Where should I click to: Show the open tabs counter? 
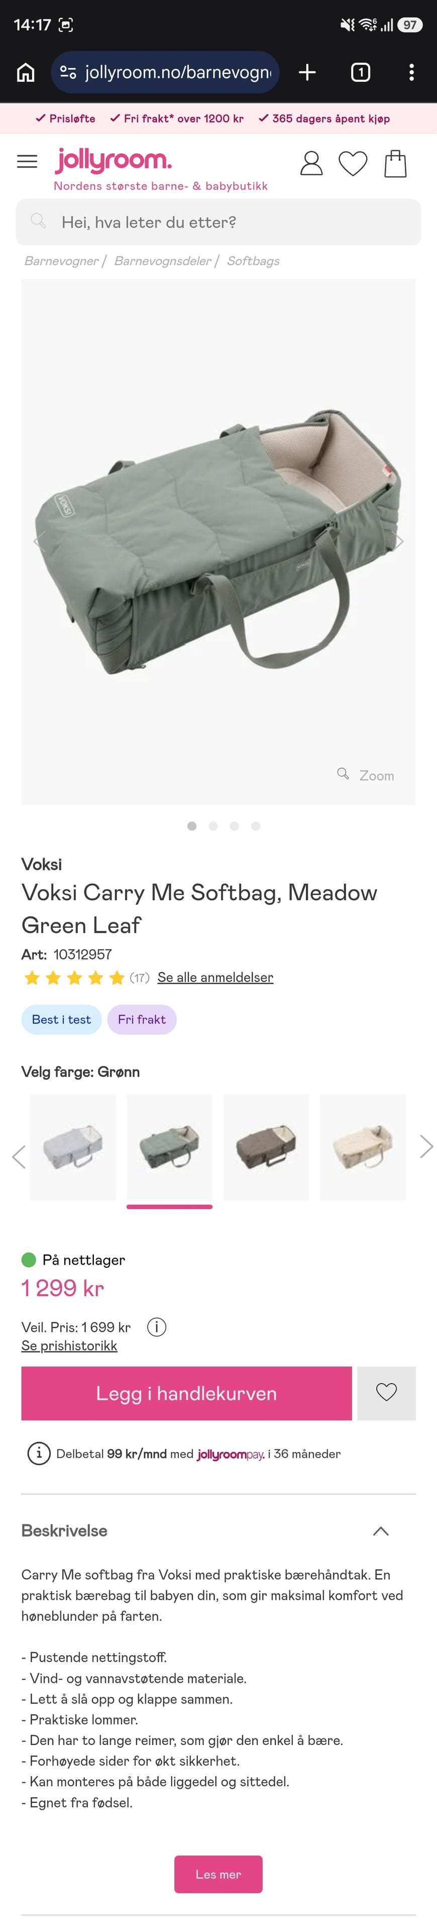[360, 72]
